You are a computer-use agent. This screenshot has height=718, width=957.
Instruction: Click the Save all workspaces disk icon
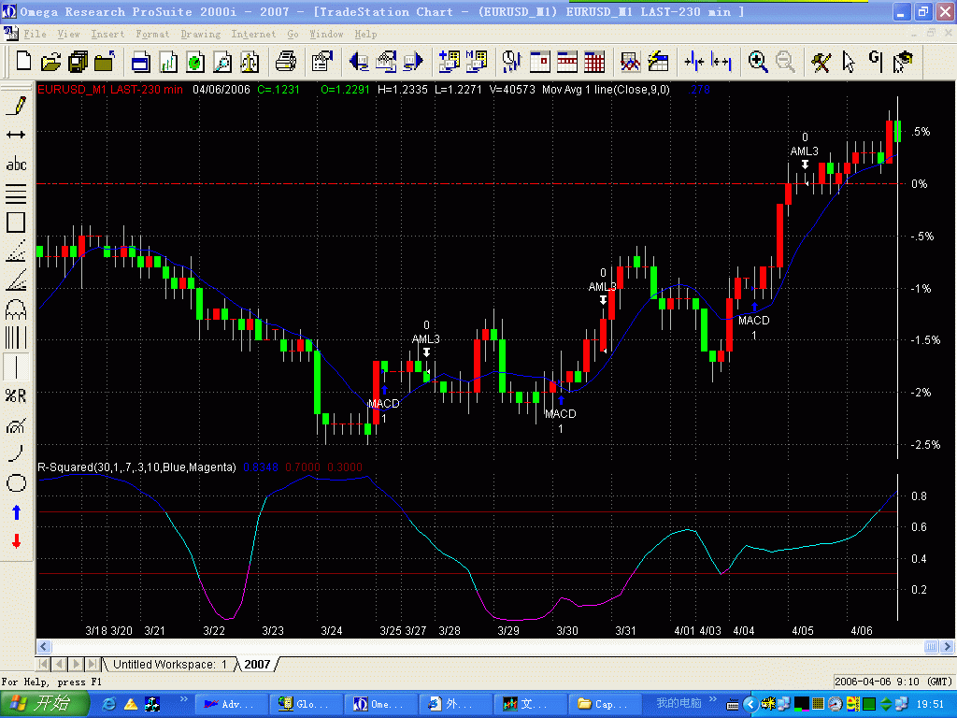pos(79,61)
